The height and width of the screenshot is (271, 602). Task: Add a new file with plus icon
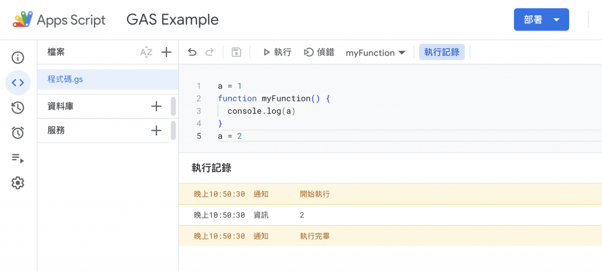click(166, 52)
